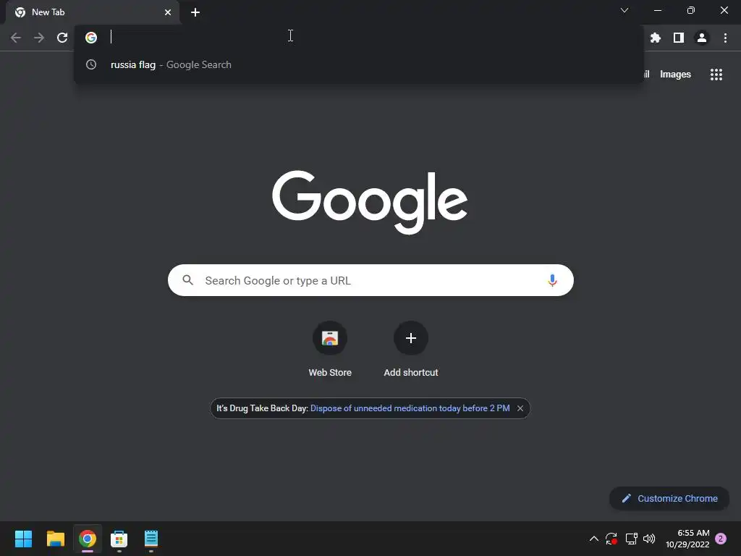Dismiss the Drug Take Back Day notice
This screenshot has height=556, width=741.
520,408
